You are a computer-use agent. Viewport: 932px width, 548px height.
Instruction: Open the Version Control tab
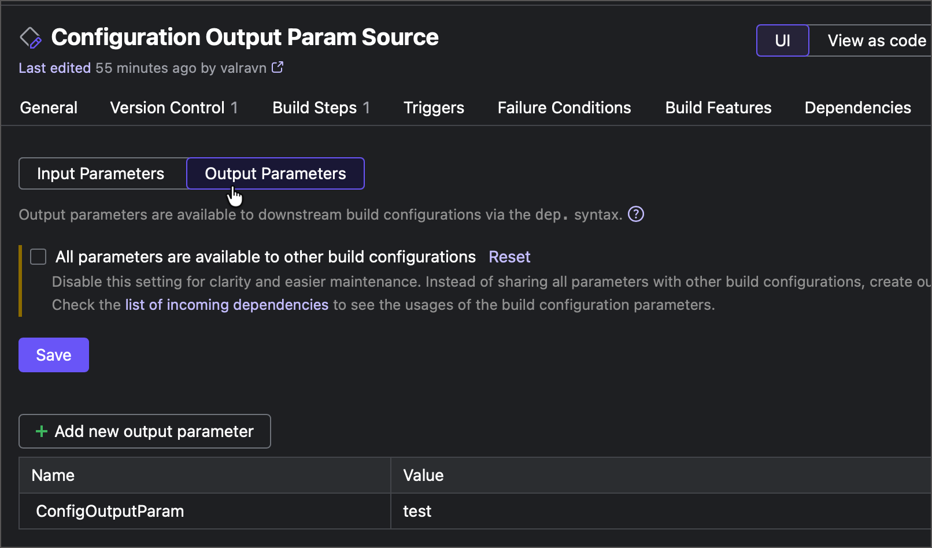[174, 108]
